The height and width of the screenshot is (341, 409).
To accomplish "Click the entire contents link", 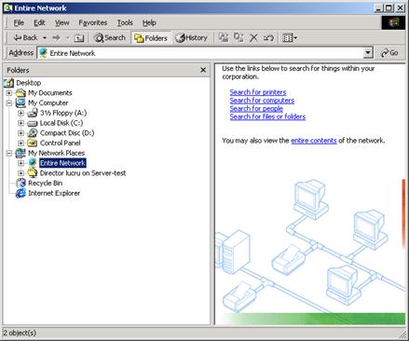I will 314,141.
